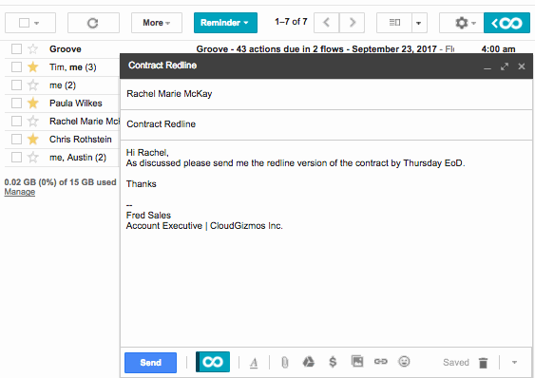The height and width of the screenshot is (378, 535).
Task: Open more compose options arrow
Action: 514,362
